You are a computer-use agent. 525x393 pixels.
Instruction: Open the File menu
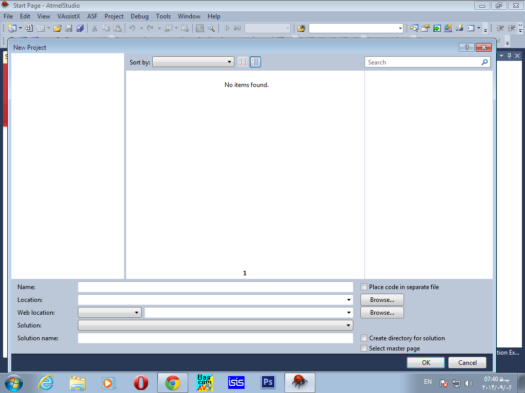click(8, 16)
